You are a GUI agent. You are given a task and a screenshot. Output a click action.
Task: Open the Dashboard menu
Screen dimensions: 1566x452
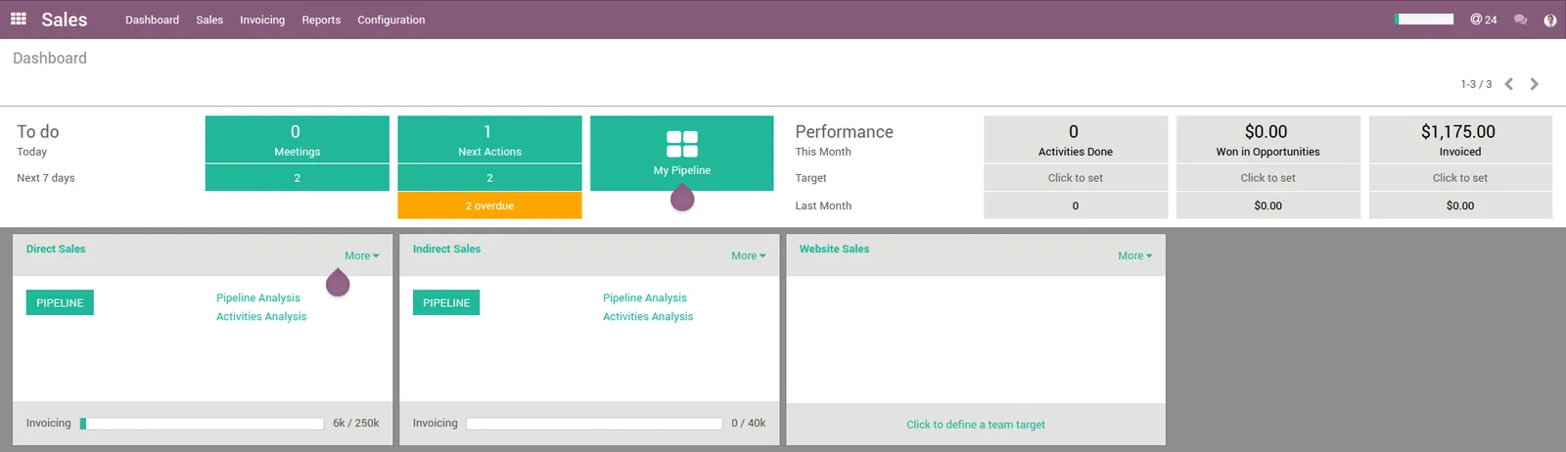click(x=153, y=20)
